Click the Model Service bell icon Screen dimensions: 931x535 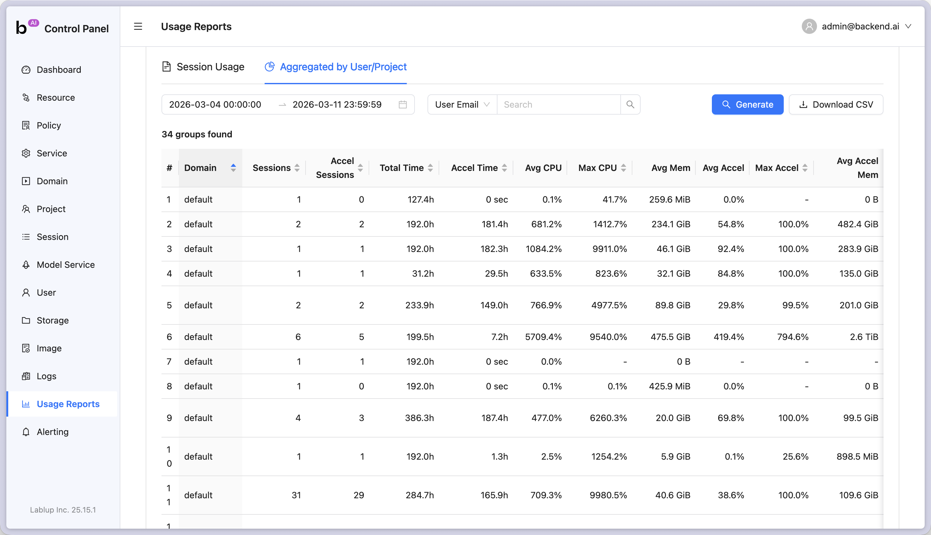26,265
